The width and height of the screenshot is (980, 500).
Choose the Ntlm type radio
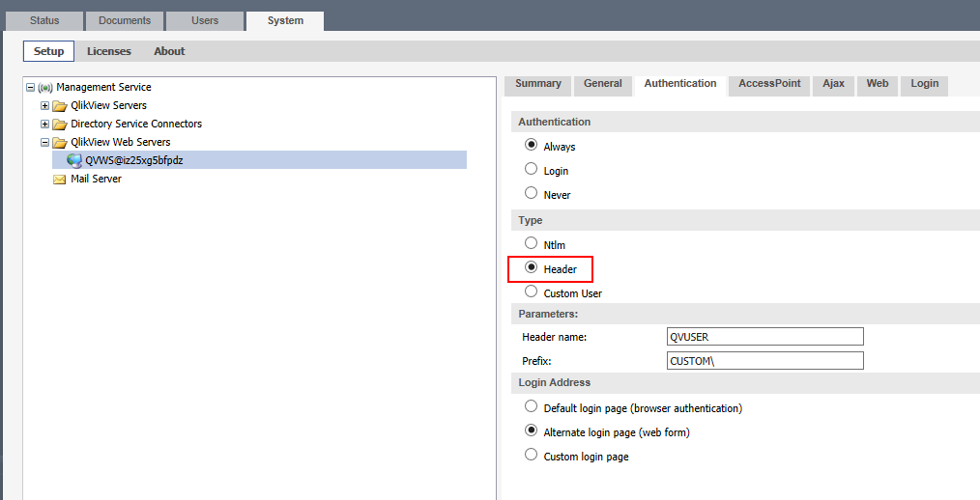click(532, 243)
